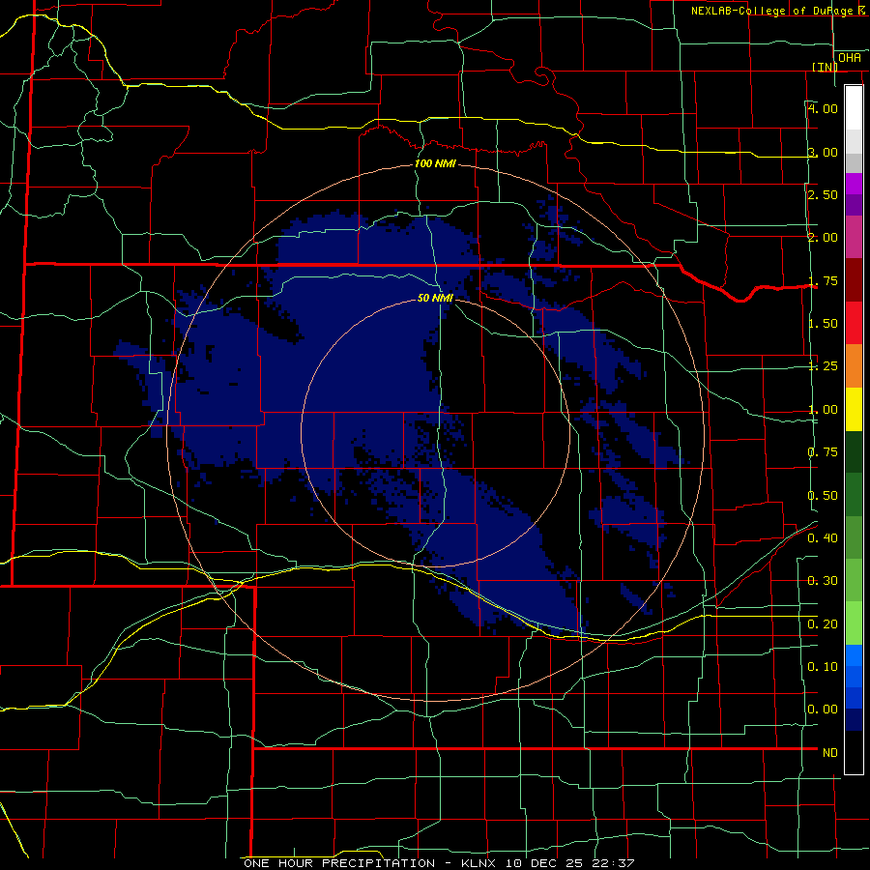Pick the yellow legend color swatch
The width and height of the screenshot is (870, 870).
854,410
